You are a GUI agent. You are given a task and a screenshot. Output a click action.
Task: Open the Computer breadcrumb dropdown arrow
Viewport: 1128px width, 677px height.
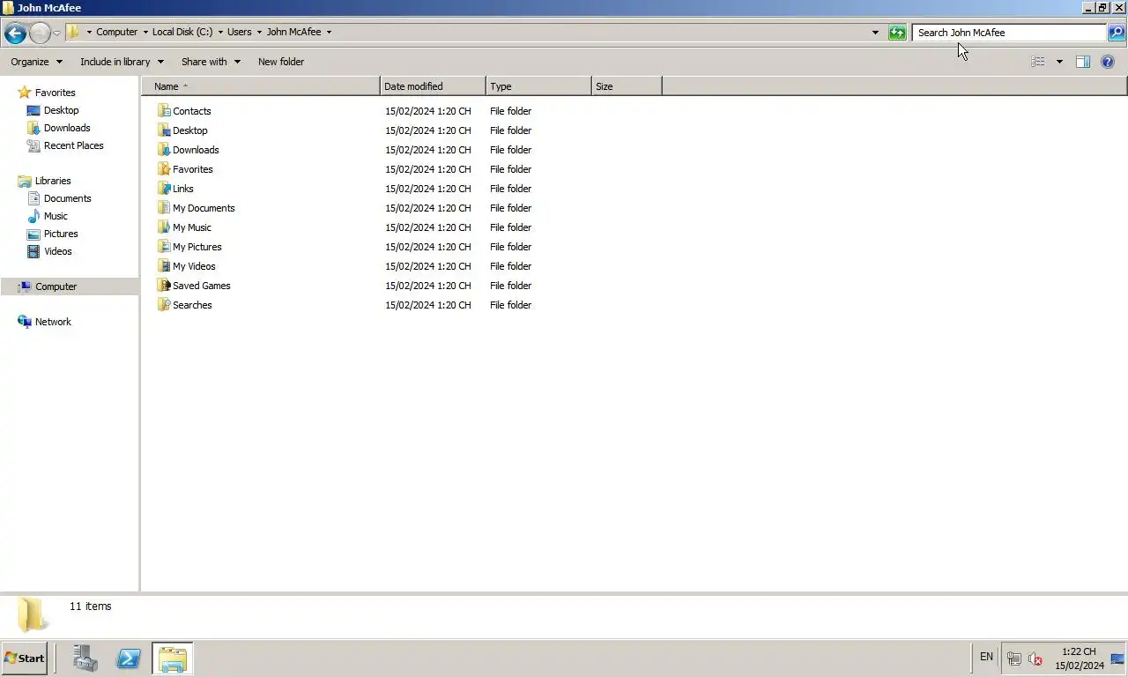tap(145, 32)
